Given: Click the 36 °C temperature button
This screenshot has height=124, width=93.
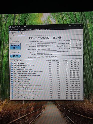Looking at the screenshot, I should coord(15,56).
